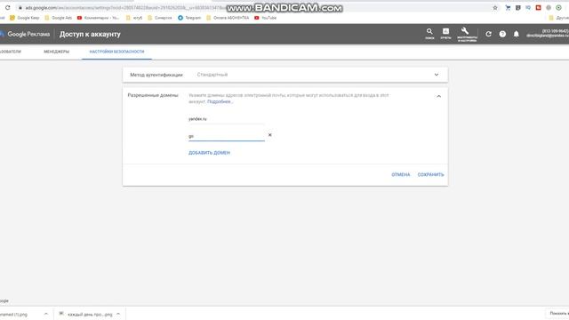The image size is (569, 320).
Task: Click the yandex.ru domain field
Action: pyautogui.click(x=227, y=119)
